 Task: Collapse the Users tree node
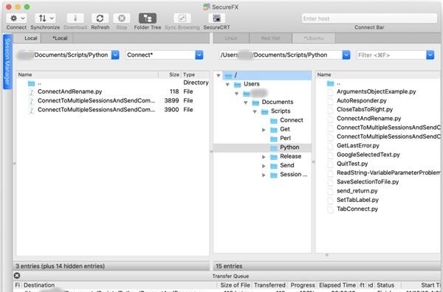coord(227,84)
